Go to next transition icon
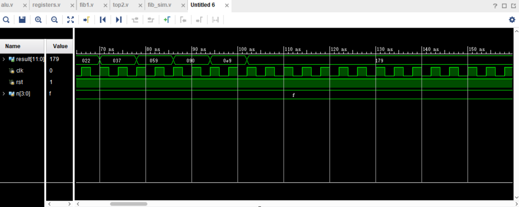The image size is (519, 207). pos(151,20)
